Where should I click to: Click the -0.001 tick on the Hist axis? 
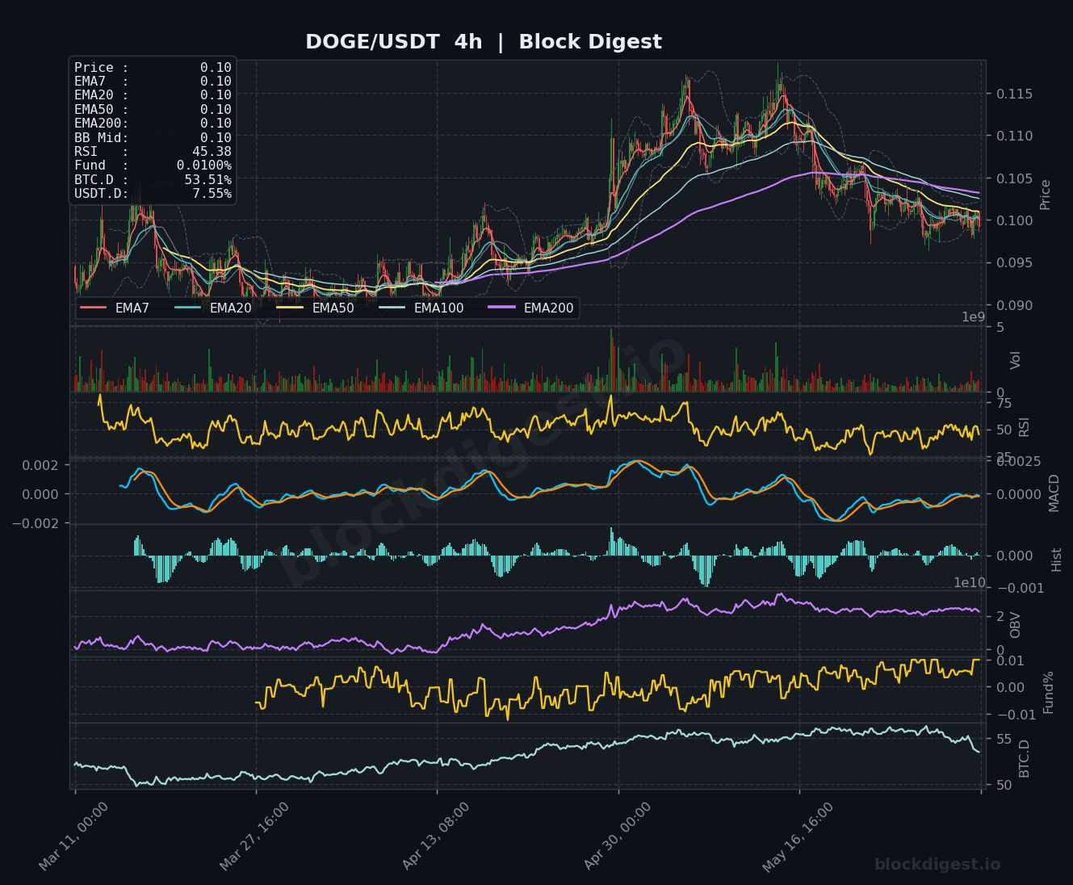coord(1021,588)
